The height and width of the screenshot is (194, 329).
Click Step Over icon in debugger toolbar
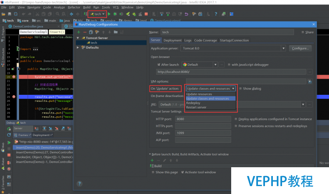(44, 129)
